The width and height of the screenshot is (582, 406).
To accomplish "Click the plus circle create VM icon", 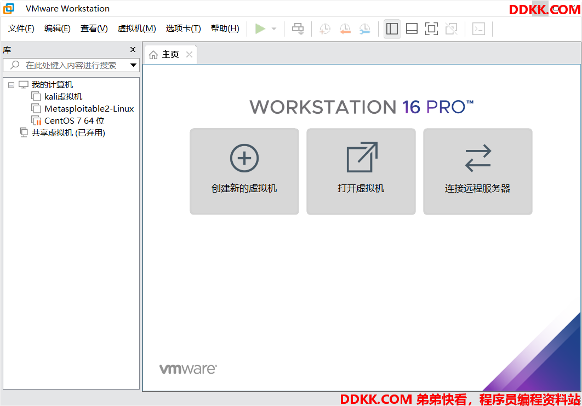I will click(x=244, y=158).
